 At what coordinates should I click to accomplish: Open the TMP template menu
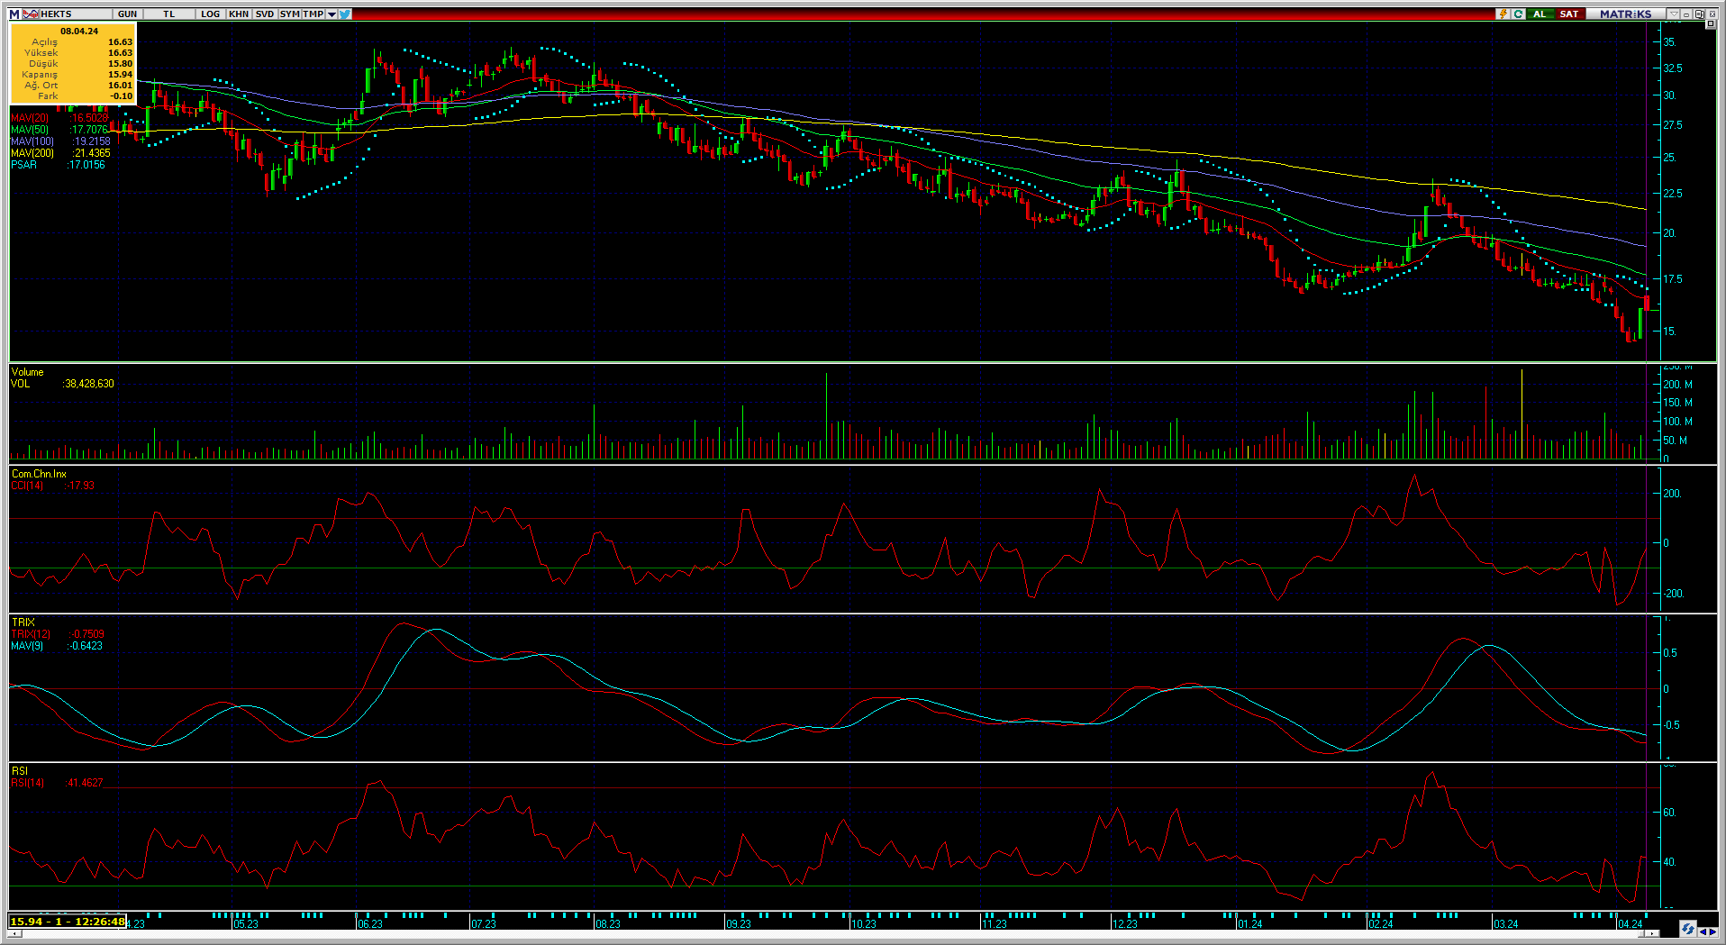pos(313,14)
